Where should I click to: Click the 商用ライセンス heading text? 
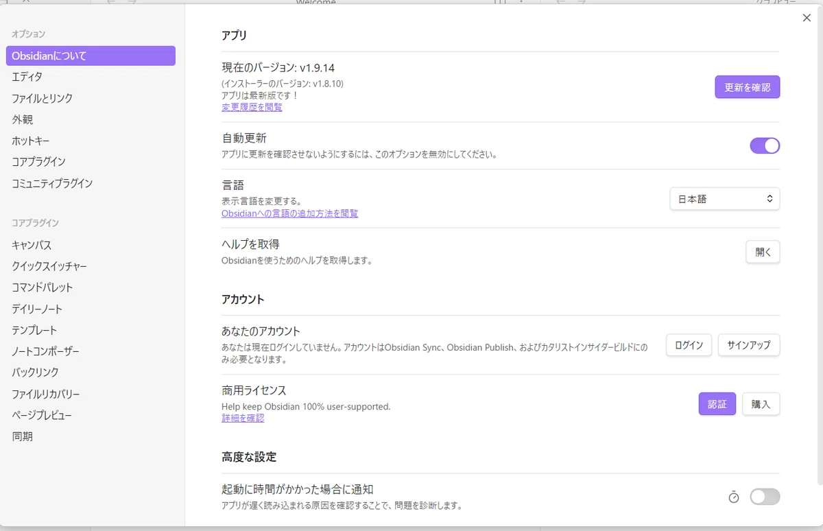254,391
